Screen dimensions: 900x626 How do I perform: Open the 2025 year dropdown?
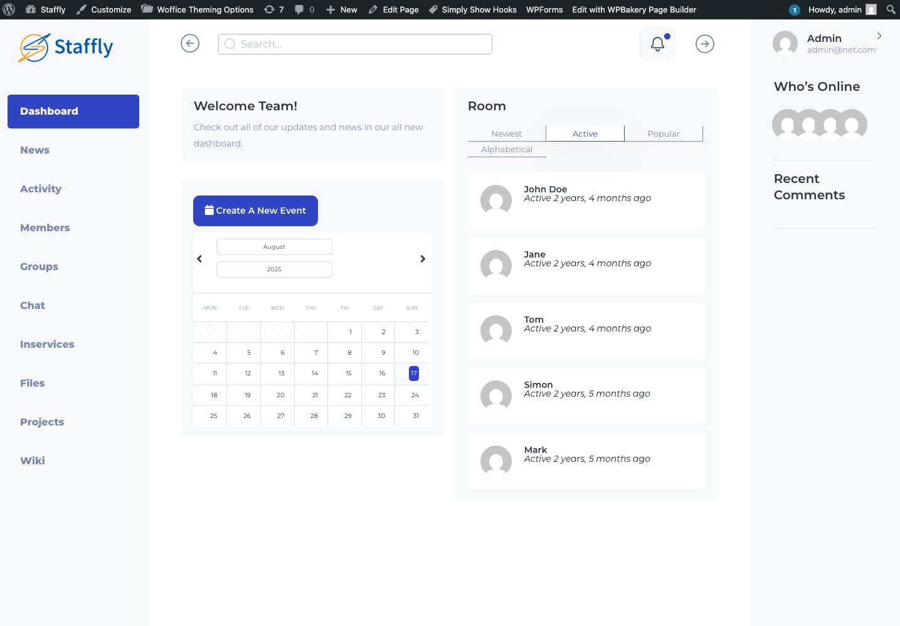274,269
